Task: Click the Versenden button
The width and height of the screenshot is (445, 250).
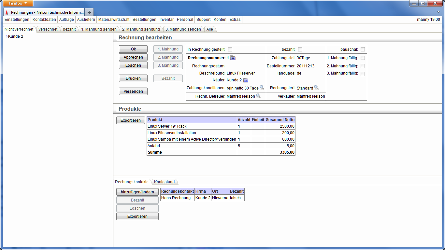Action: click(x=133, y=91)
